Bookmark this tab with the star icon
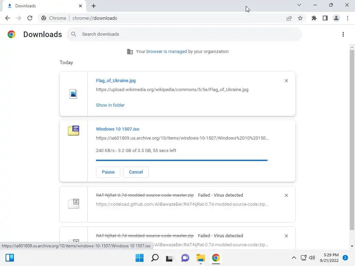The image size is (355, 266). coord(300,18)
